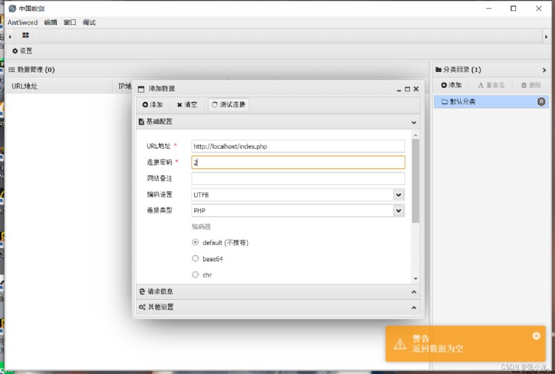Viewport: 555px width, 374px height.
Task: Click the 添加数据 dialog window icon
Action: coord(142,89)
